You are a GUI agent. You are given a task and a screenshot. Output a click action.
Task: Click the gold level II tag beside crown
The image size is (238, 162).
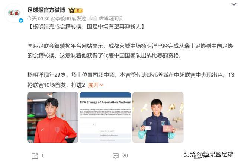pos(78,10)
